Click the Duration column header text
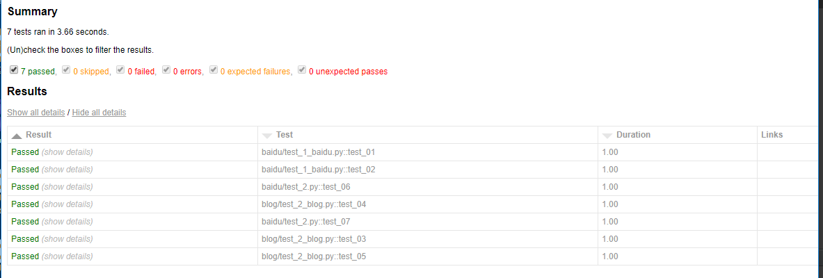This screenshot has width=823, height=278. [633, 135]
